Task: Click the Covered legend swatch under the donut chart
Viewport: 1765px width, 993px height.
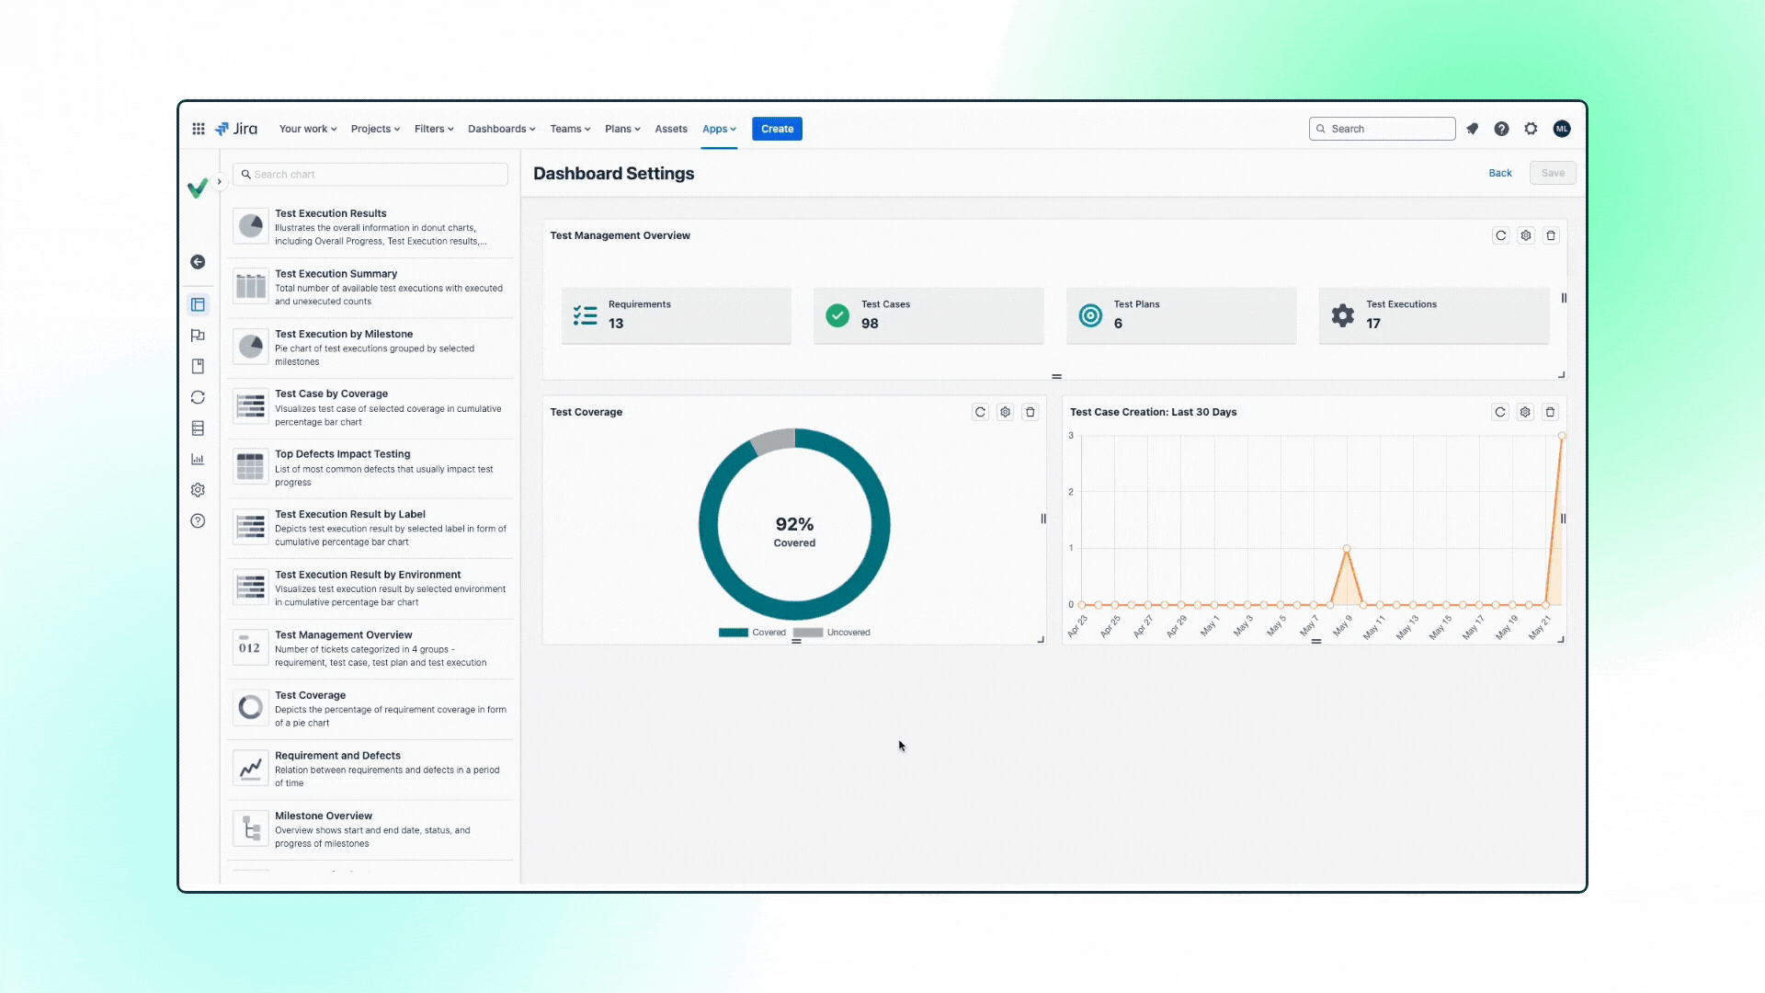Action: pyautogui.click(x=733, y=633)
